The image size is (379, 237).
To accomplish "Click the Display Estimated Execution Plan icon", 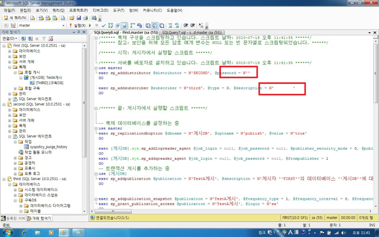I will [111, 25].
